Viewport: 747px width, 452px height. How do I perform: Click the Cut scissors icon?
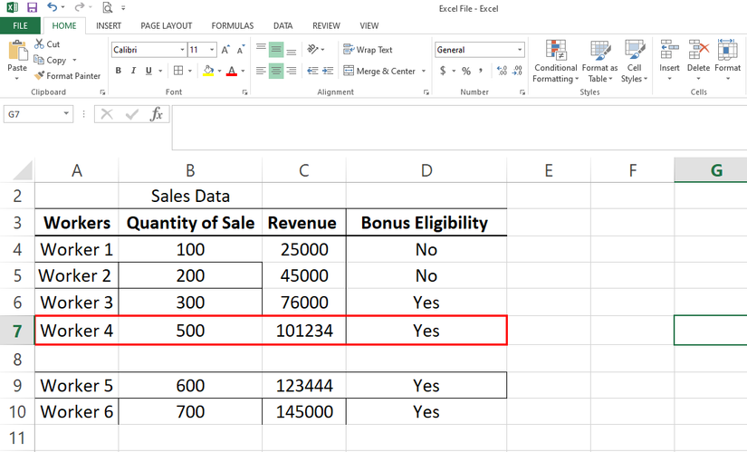coord(39,44)
